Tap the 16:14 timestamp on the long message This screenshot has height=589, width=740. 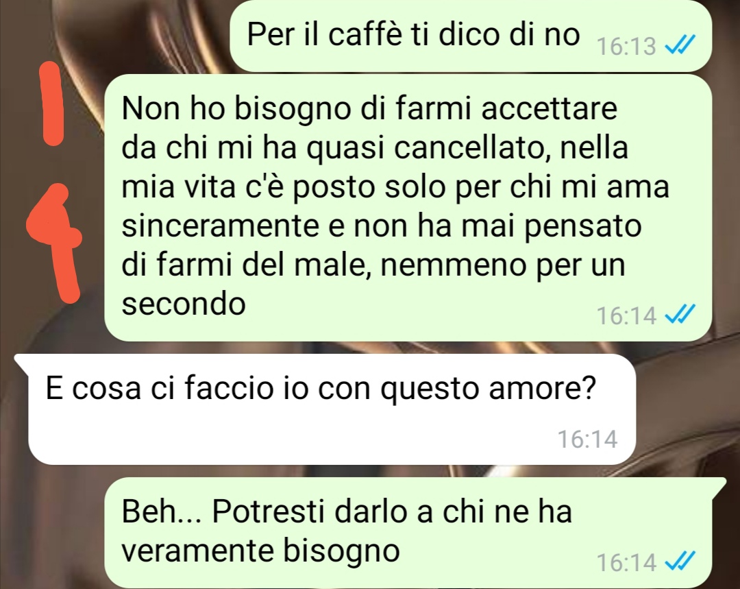coord(627,315)
